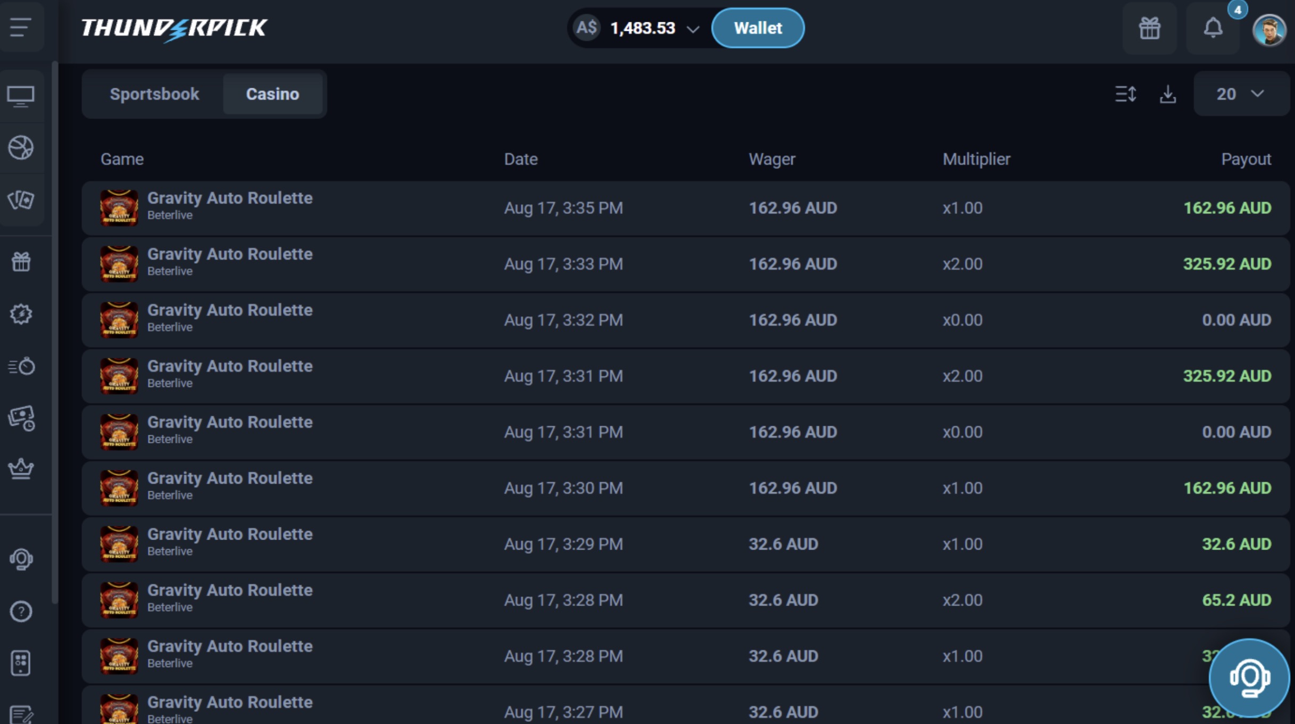Open the headset support icon in sidebar
The width and height of the screenshot is (1295, 724).
pyautogui.click(x=21, y=559)
